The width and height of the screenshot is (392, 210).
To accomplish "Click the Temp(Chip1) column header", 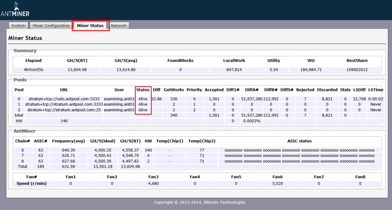I will point(170,141).
